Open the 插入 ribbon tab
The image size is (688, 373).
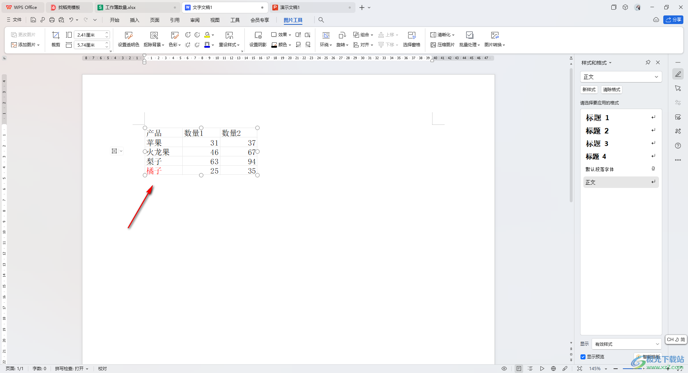point(135,20)
